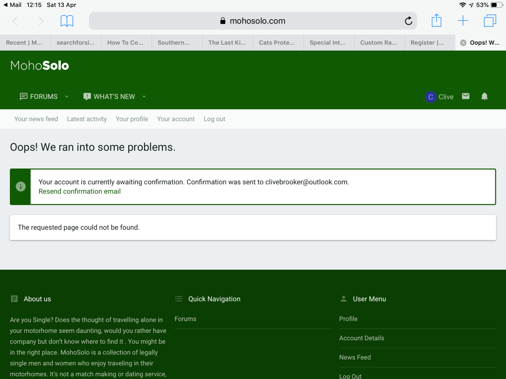Add a new tab with plus icon

[463, 20]
